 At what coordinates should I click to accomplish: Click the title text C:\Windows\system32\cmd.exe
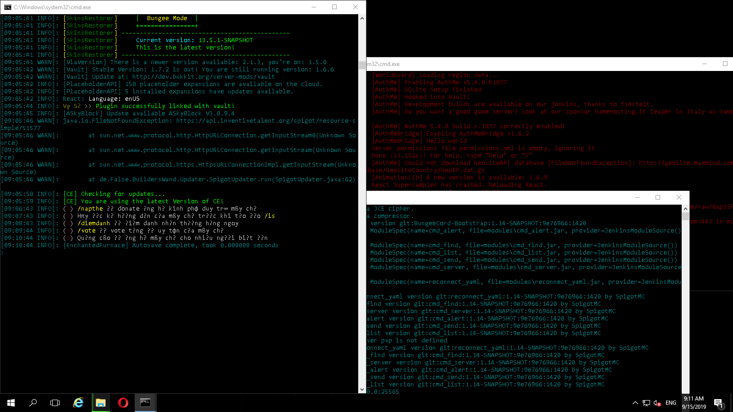pyautogui.click(x=52, y=7)
